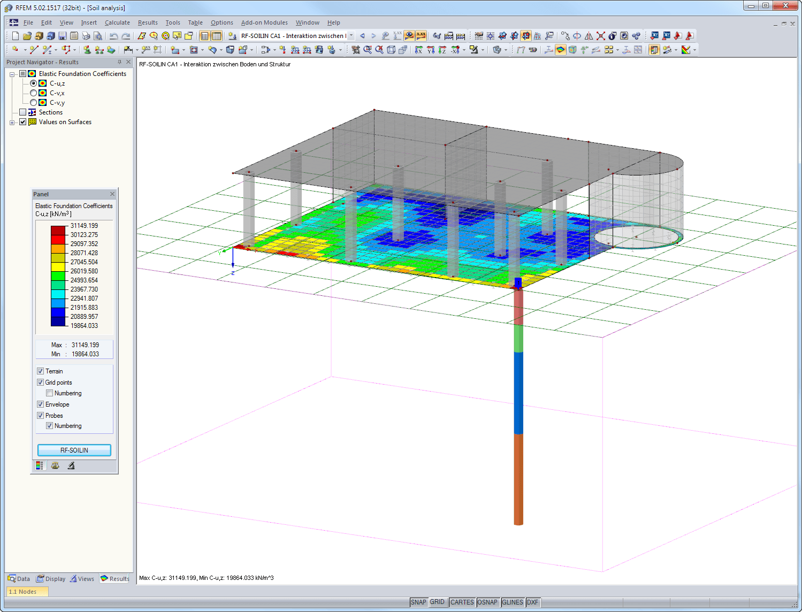
Task: Open the RF-SOILIN CA1 load case dropdown
Action: 351,36
